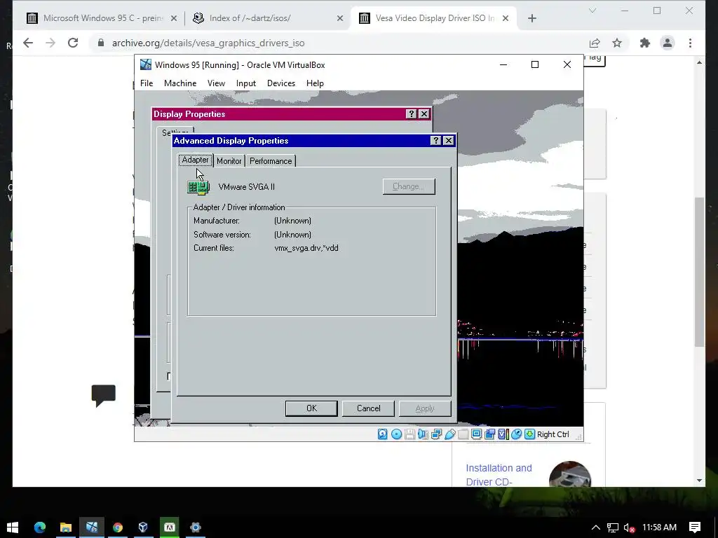Click the site lock icon in address bar

pos(101,43)
